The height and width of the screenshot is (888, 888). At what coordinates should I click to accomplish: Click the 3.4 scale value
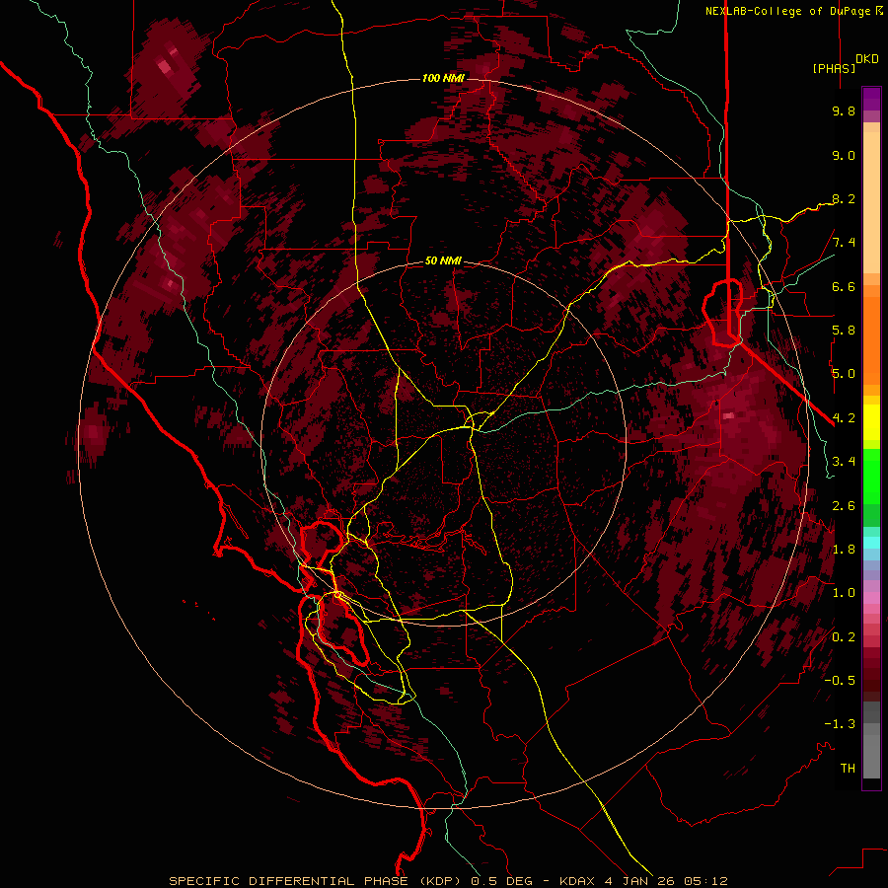[x=844, y=462]
